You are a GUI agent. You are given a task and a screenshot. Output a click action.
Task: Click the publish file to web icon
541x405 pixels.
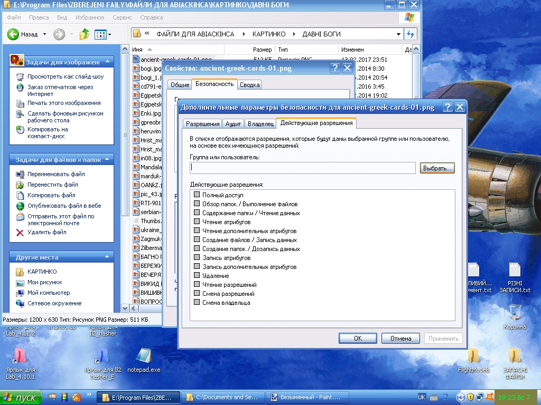tap(20, 206)
